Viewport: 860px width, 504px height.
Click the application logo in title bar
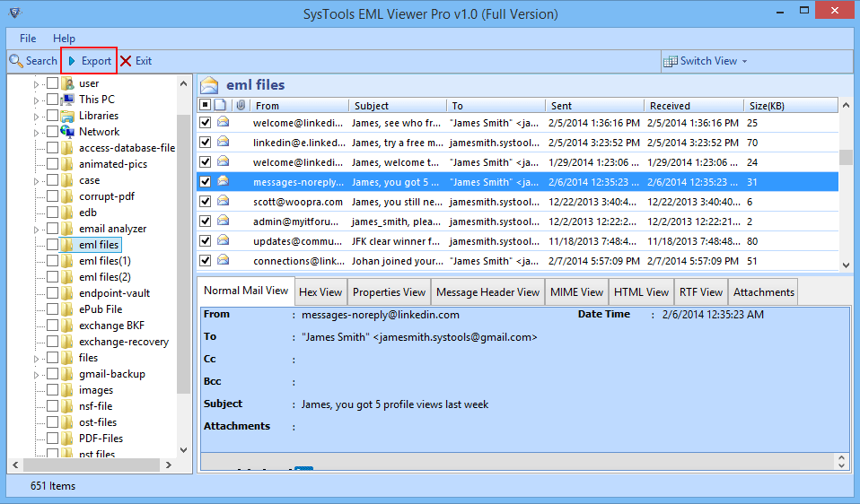[x=14, y=13]
